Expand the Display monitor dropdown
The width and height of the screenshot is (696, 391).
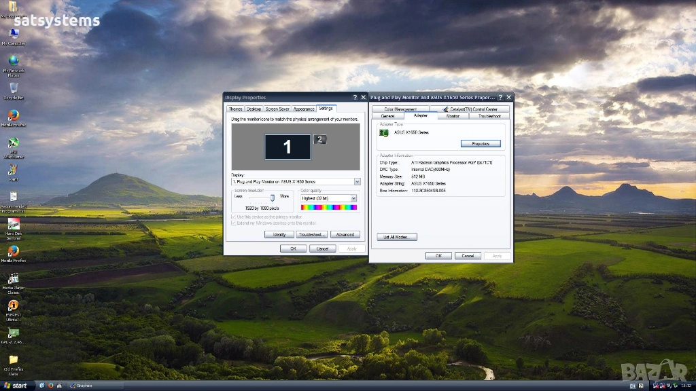click(x=357, y=182)
